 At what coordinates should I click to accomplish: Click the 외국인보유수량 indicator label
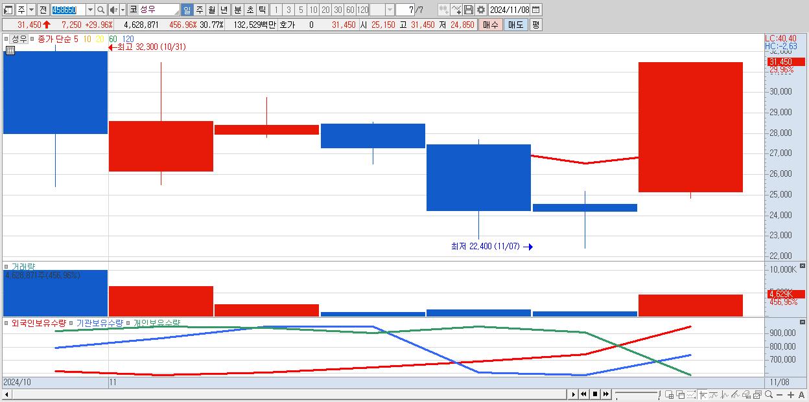click(39, 322)
